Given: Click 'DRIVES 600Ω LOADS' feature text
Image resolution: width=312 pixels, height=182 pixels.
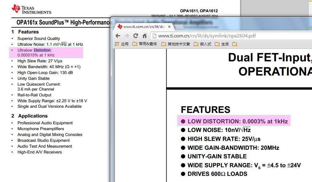Looking at the screenshot, I should 217,174.
